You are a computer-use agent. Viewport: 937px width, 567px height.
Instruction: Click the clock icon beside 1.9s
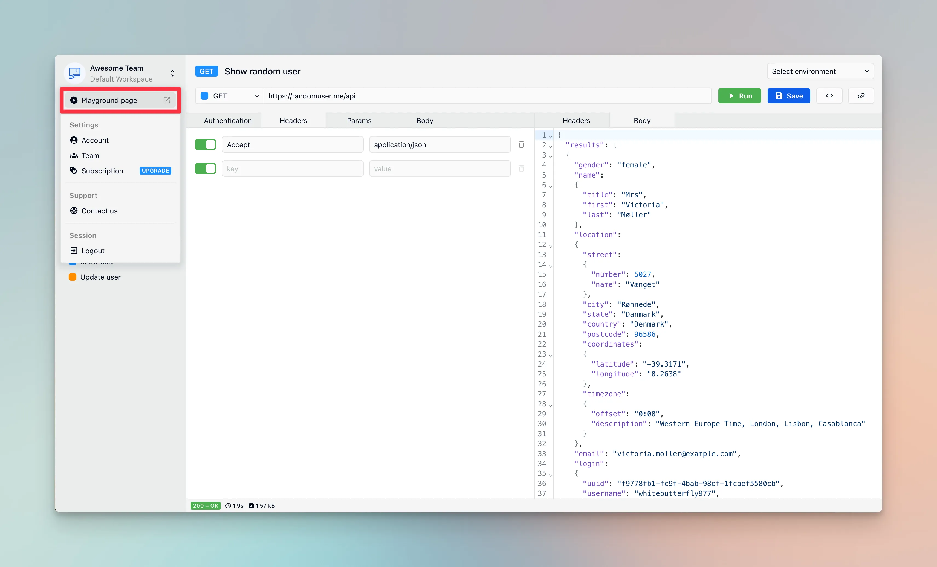click(x=228, y=505)
